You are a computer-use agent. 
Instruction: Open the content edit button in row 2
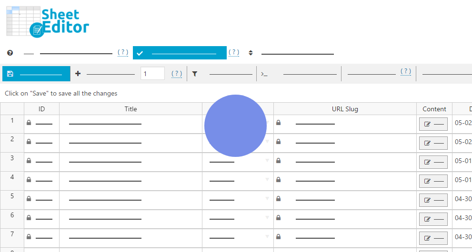tap(433, 143)
